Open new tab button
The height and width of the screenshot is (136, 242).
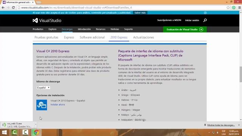click(x=39, y=2)
